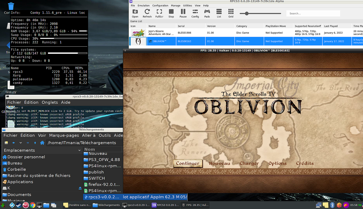Screen dimensions: 363x209
Task: Refresh the RPCS3 game list
Action: click(147, 13)
